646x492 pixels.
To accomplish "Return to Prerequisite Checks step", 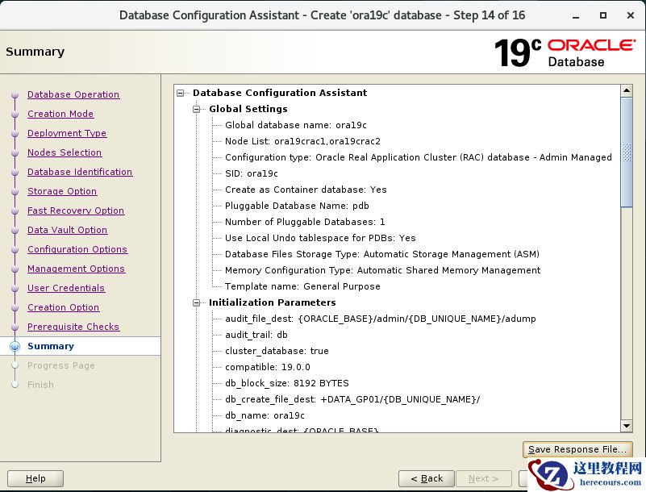I will coord(73,327).
